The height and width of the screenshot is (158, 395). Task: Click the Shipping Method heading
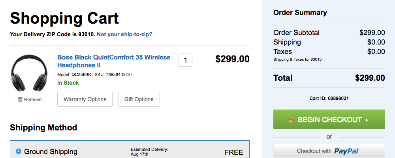click(x=43, y=127)
